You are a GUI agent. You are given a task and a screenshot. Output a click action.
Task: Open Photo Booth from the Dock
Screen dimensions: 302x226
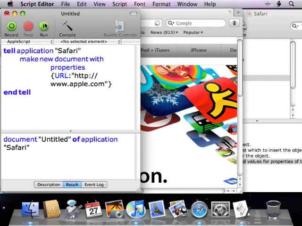[115, 210]
